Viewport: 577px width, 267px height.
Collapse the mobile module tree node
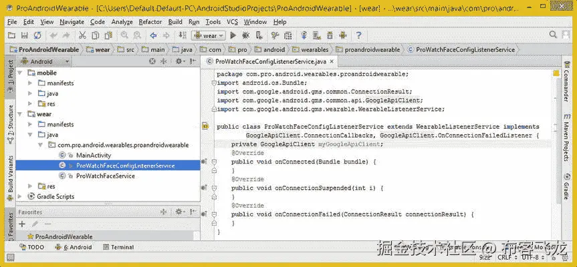20,73
